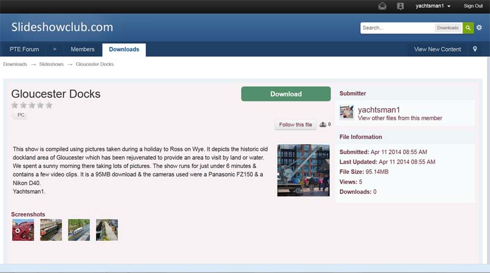Click the Views: 5 text

click(350, 181)
